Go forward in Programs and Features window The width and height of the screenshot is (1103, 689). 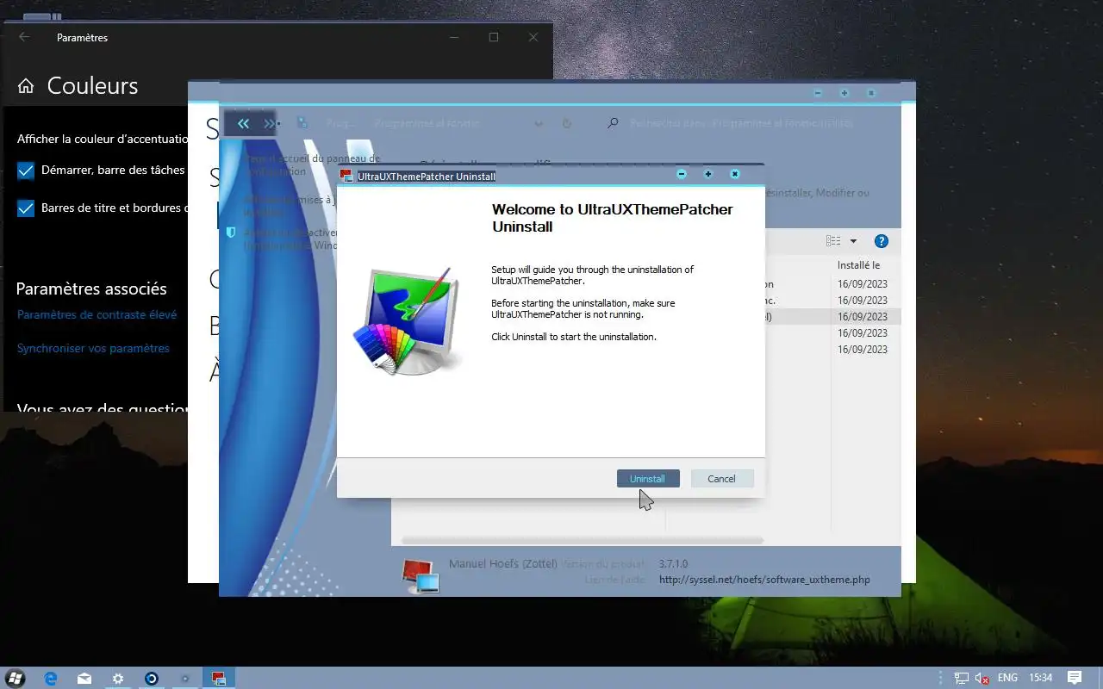269,124
